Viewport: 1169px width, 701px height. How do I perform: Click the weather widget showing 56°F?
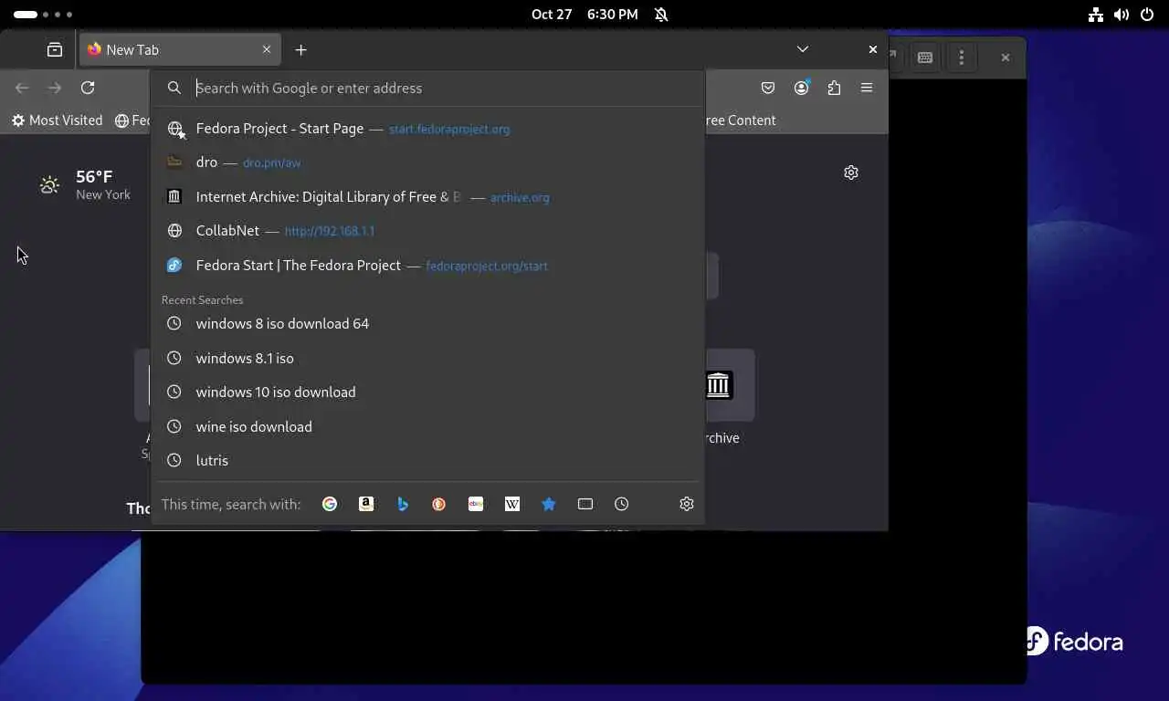coord(85,184)
